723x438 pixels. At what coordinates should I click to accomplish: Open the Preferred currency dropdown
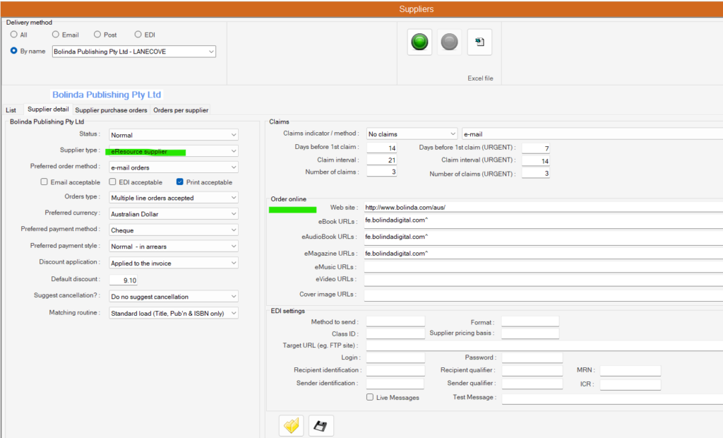click(x=173, y=213)
